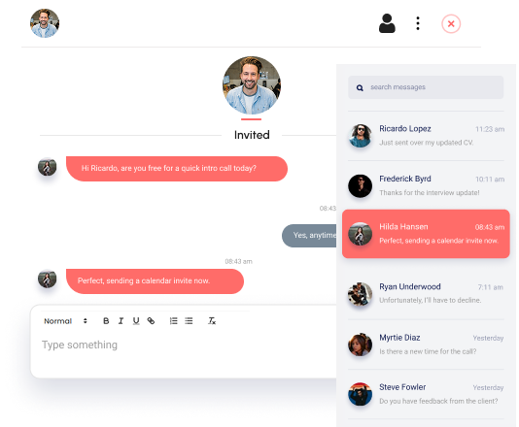519x427 pixels.
Task: Apply bulleted list formatting
Action: click(x=189, y=321)
